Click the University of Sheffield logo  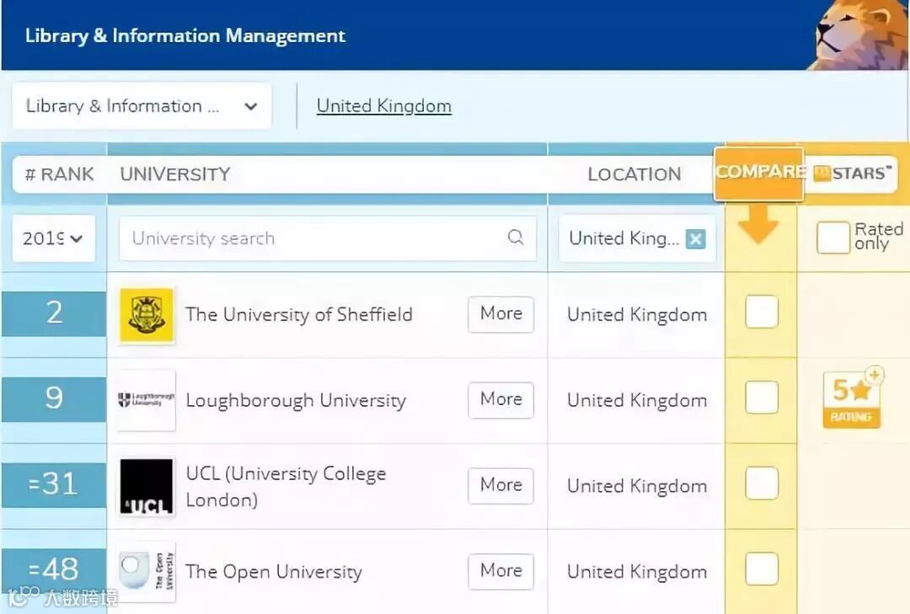pyautogui.click(x=147, y=314)
